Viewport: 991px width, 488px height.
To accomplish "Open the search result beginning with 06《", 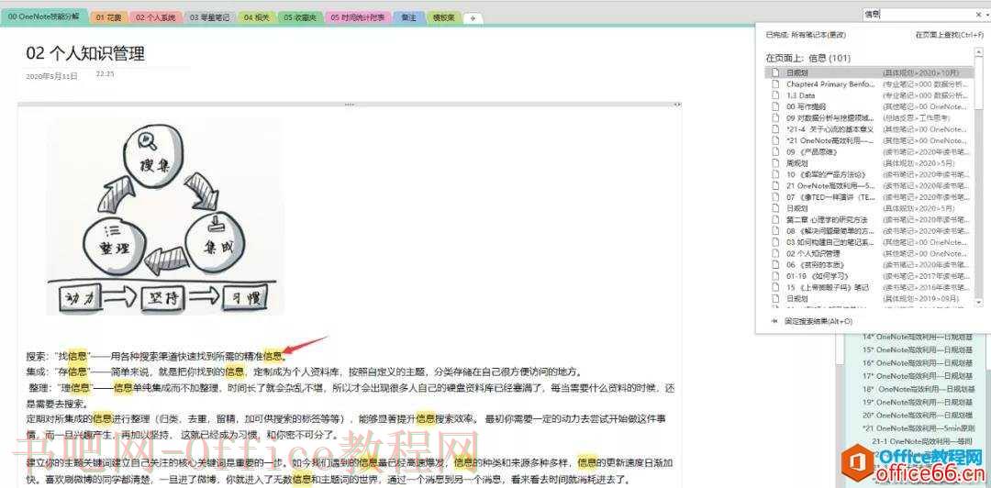I will tap(870, 265).
